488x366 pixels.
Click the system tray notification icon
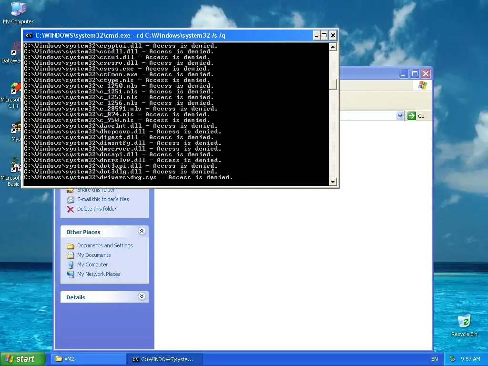[453, 359]
